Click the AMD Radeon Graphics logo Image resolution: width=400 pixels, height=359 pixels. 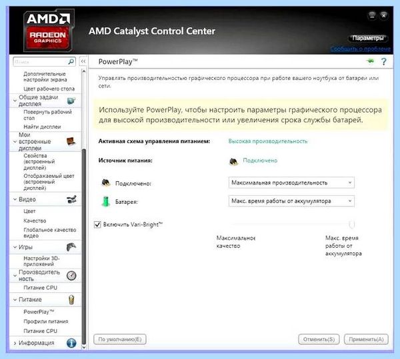click(x=49, y=31)
